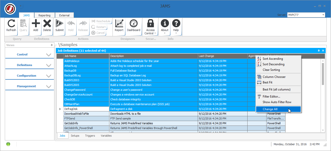Click the DefragDisk row indicator arrow

tap(60, 109)
